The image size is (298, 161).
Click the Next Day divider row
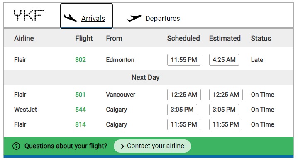point(149,77)
